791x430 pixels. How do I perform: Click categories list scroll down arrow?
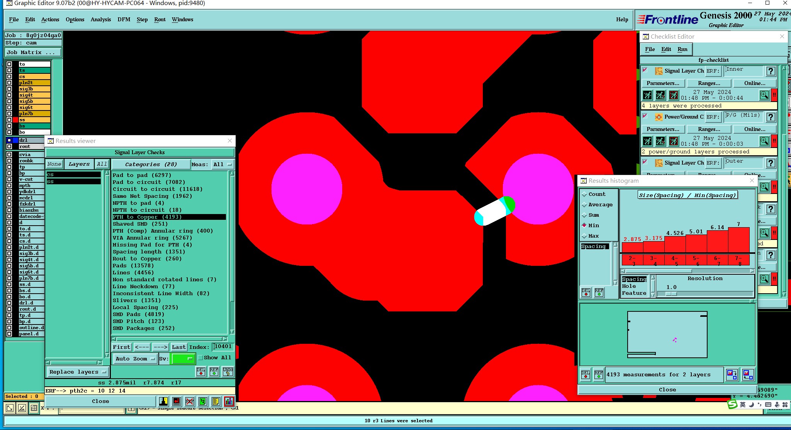(232, 331)
